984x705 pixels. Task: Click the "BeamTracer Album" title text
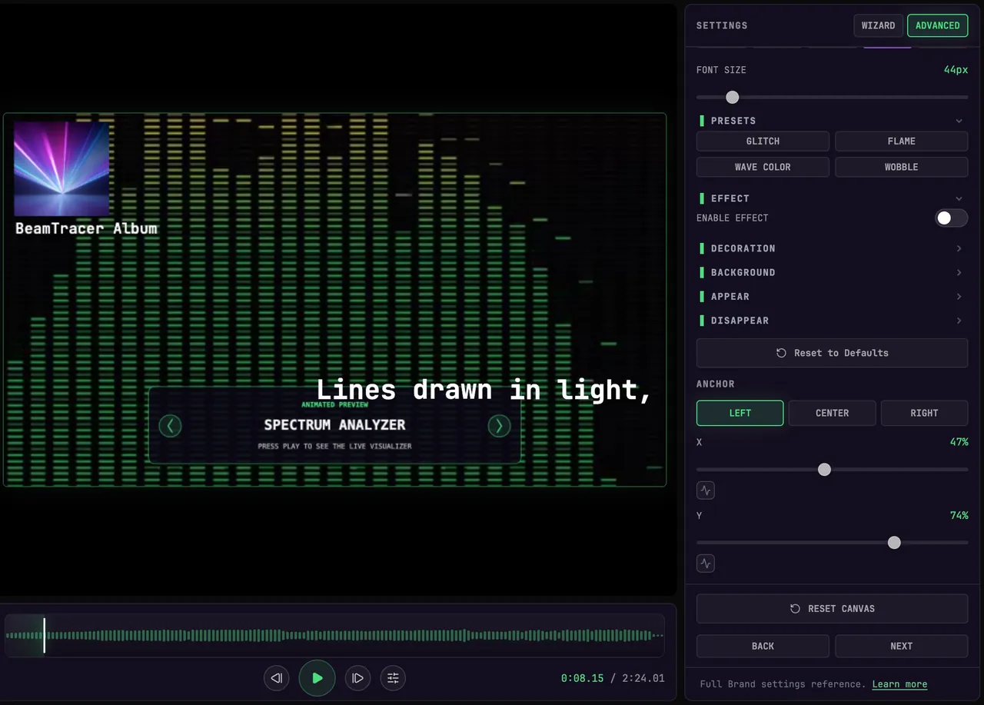coord(86,228)
